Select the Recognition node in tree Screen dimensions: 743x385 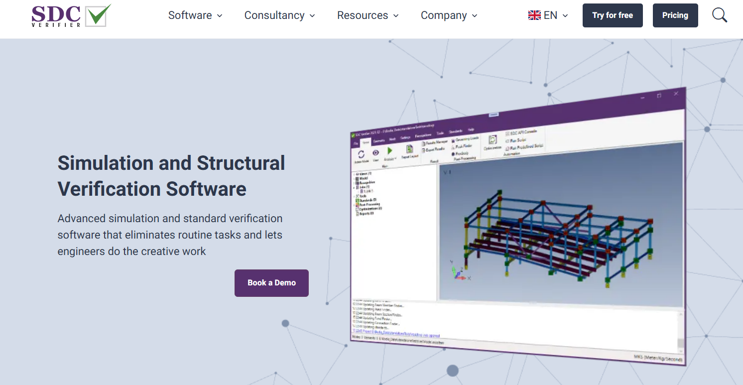(x=365, y=182)
